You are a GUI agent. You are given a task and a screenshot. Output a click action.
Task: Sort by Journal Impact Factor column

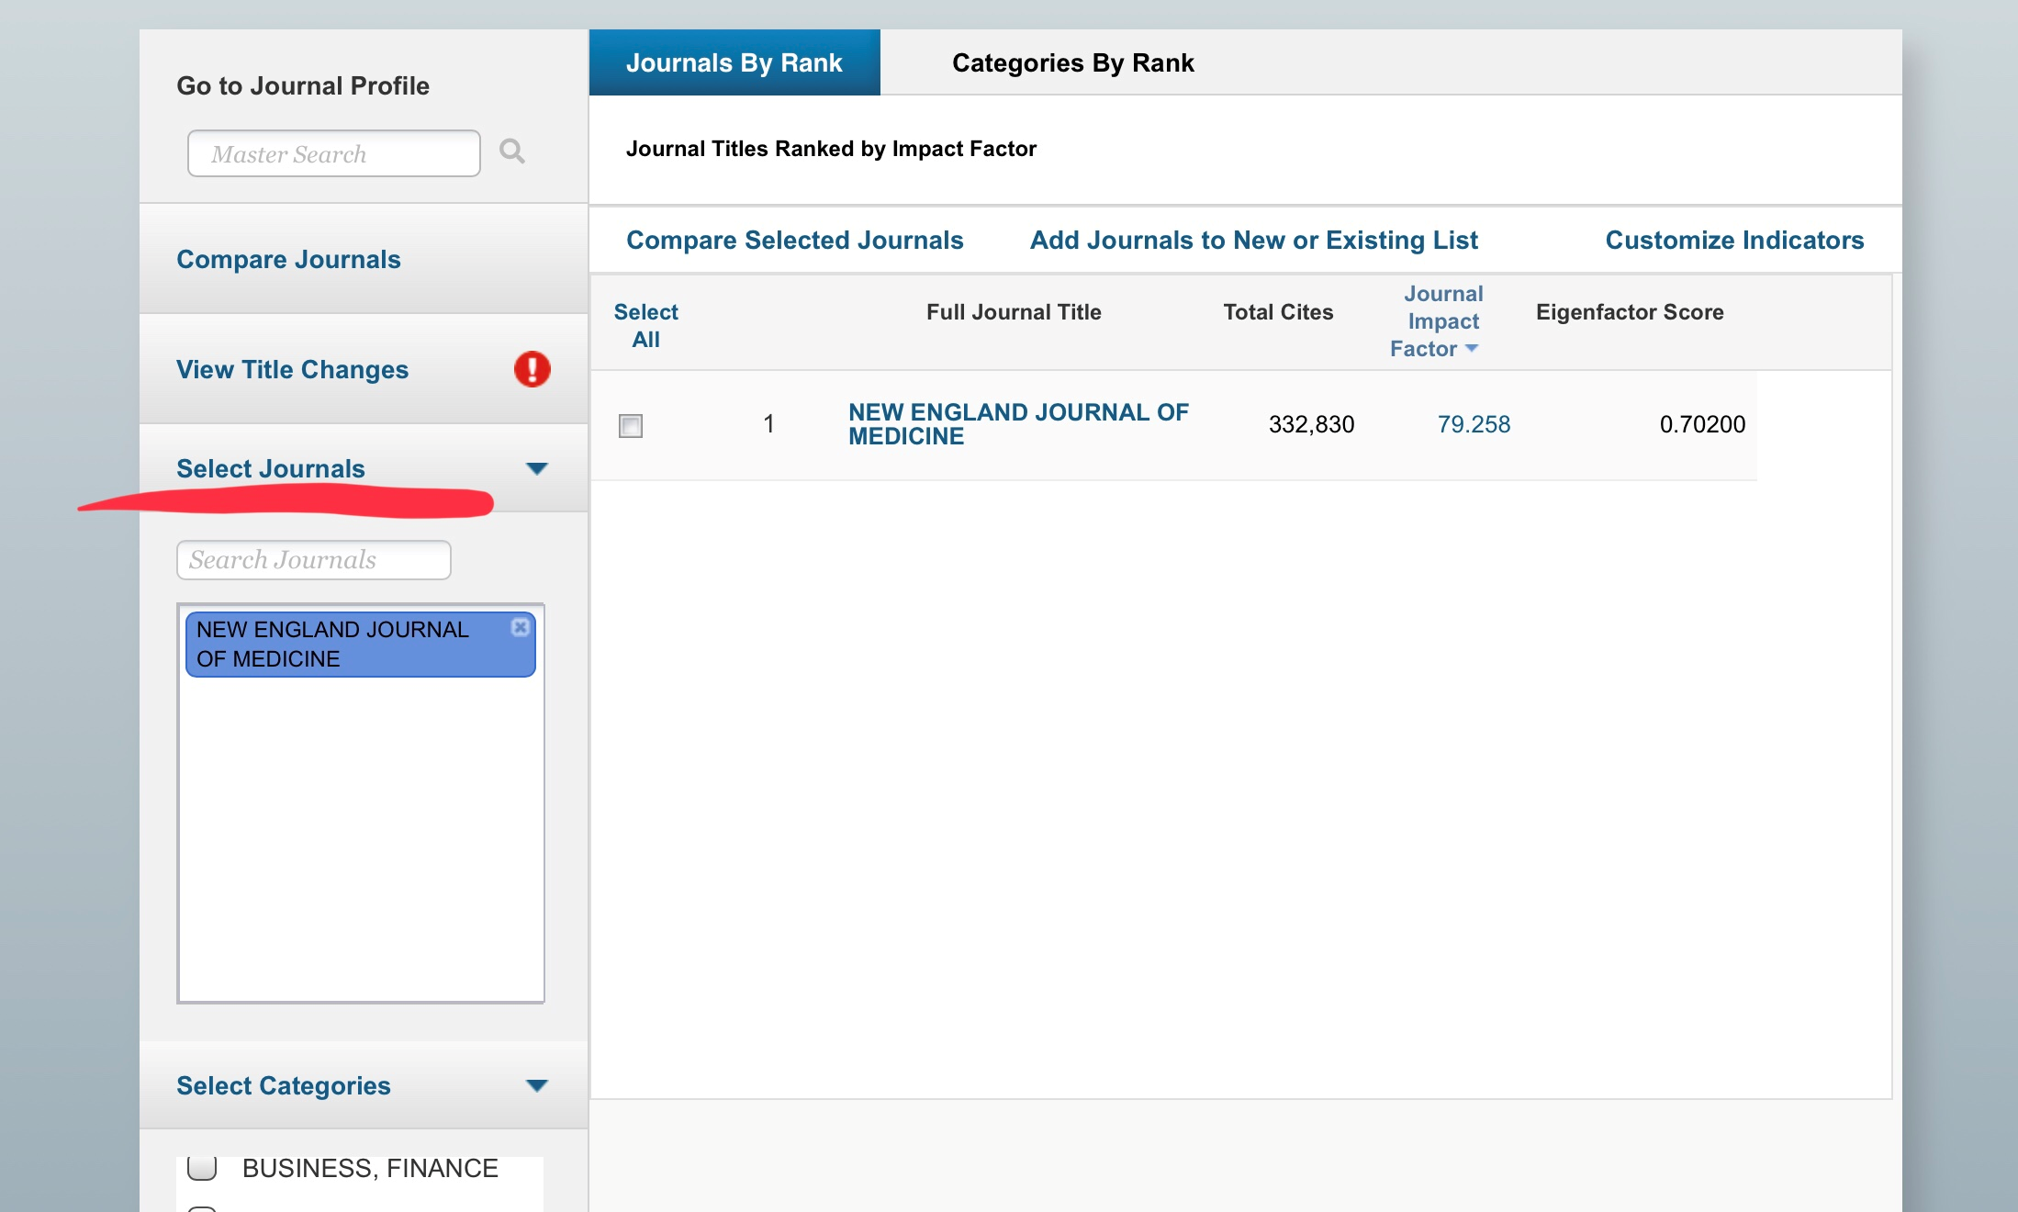tap(1442, 321)
